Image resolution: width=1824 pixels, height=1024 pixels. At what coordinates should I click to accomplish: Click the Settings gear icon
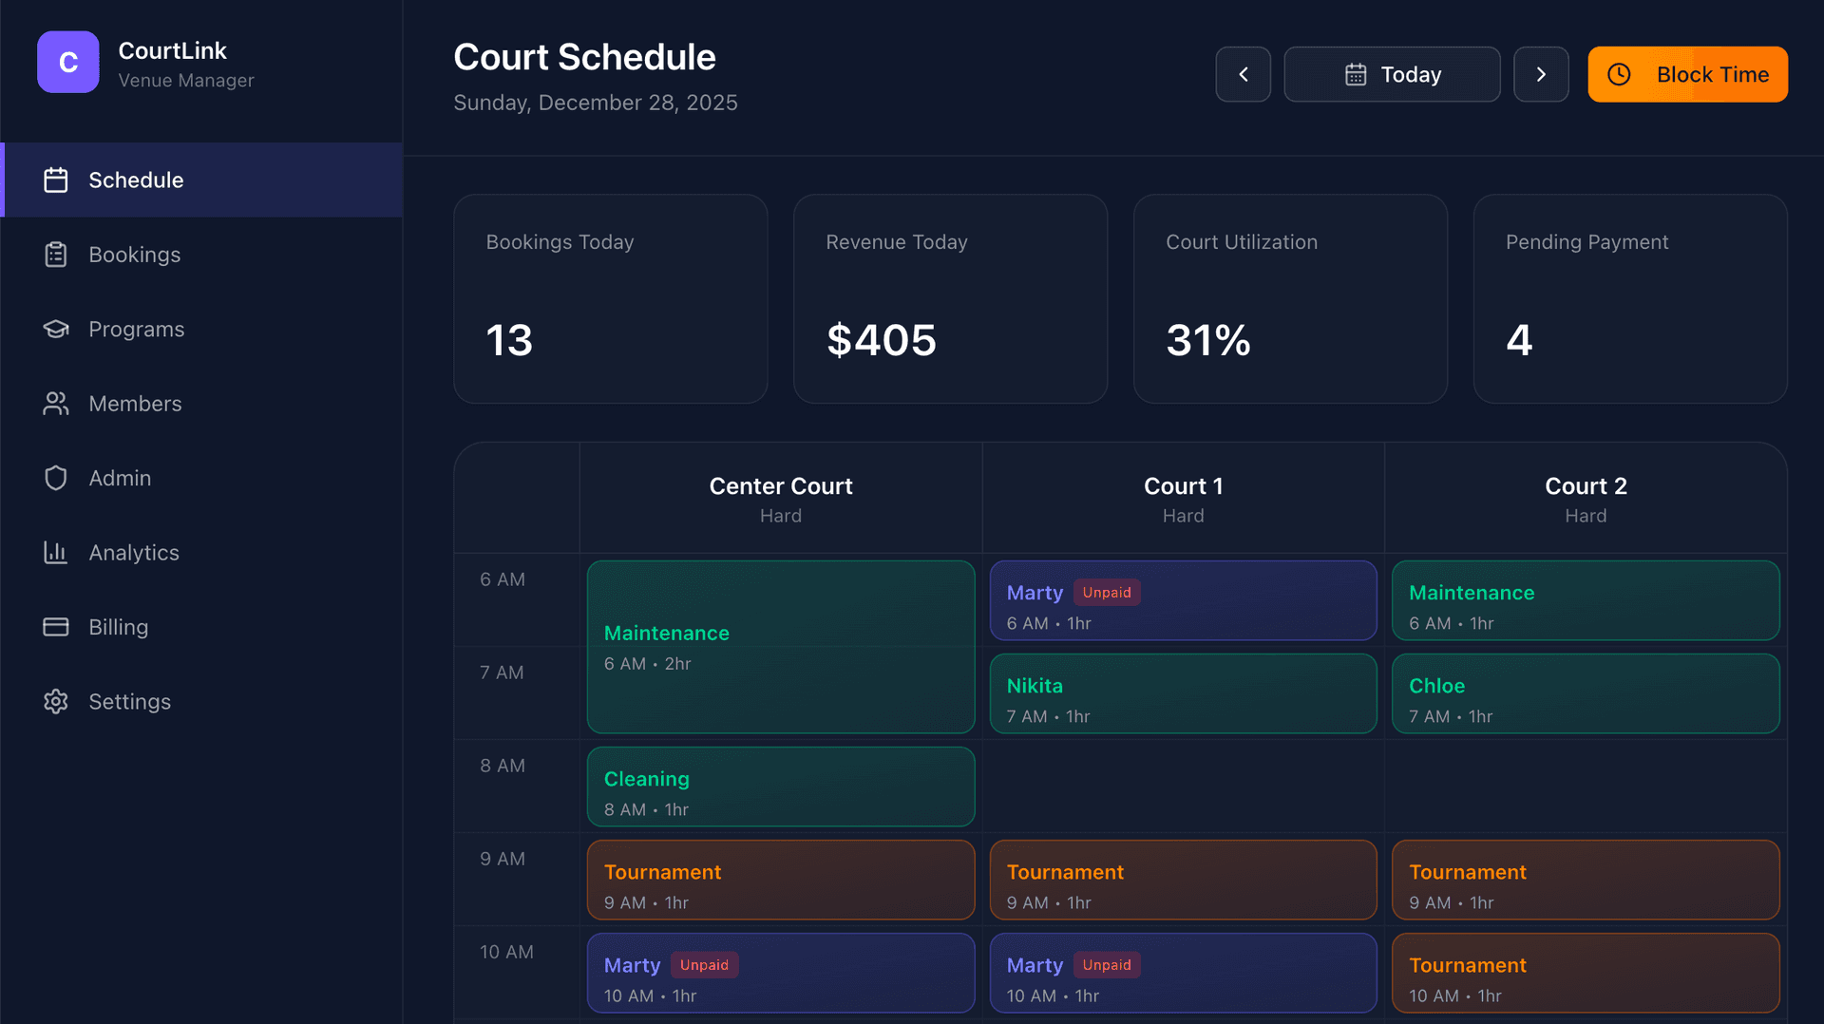56,701
